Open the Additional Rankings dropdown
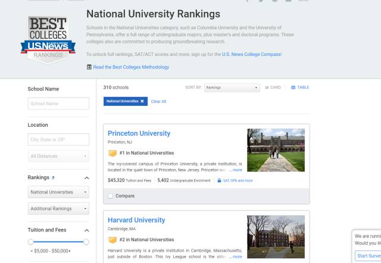Viewport: 381px width, 263px height. pyautogui.click(x=58, y=209)
